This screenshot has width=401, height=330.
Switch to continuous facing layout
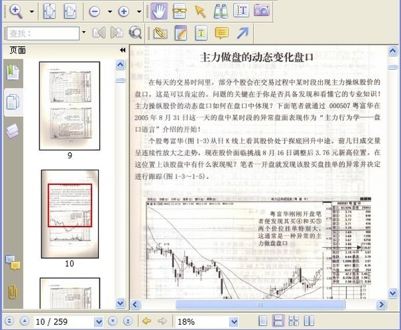(x=293, y=321)
